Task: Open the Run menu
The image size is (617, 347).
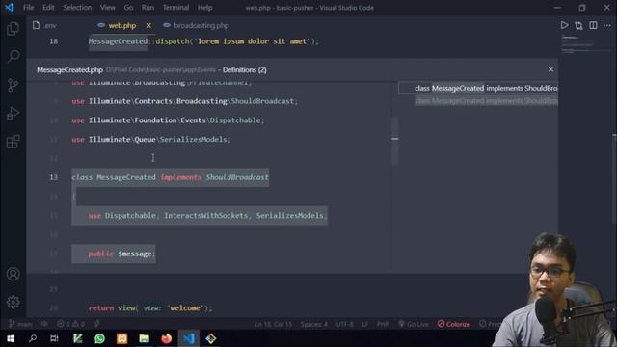Action: coord(148,8)
